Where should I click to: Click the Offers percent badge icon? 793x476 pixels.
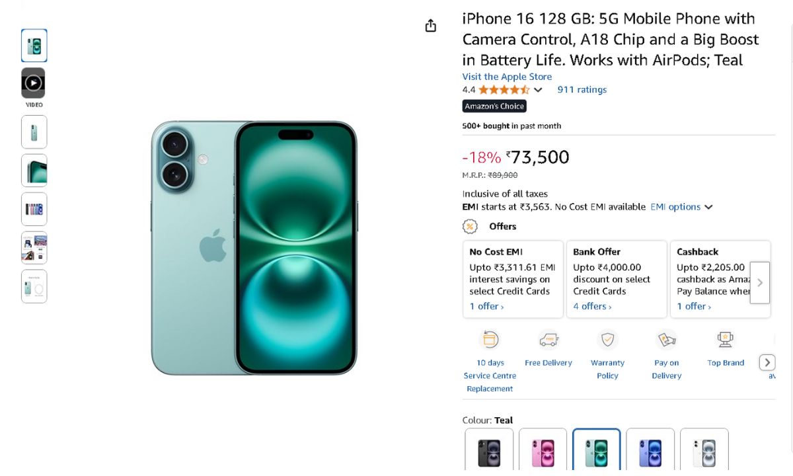(x=470, y=227)
